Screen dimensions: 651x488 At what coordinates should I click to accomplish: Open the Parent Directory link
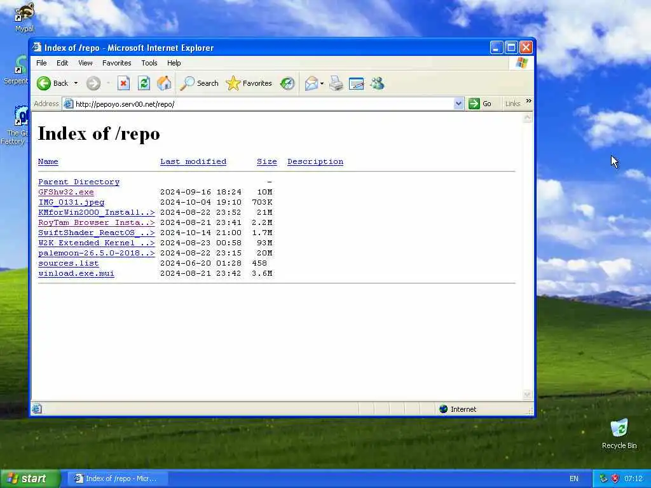tap(79, 182)
